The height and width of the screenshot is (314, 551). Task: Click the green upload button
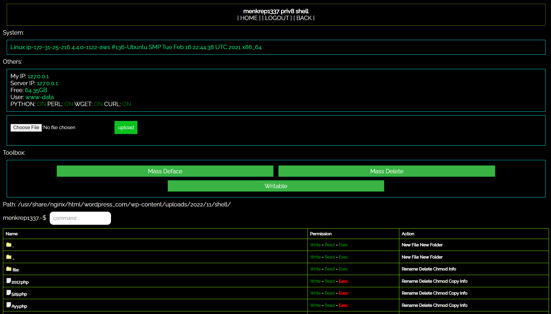click(x=126, y=127)
